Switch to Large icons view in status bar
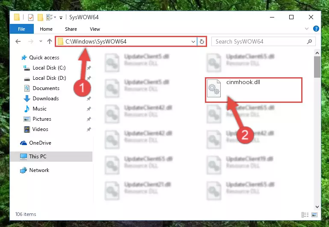 point(314,215)
